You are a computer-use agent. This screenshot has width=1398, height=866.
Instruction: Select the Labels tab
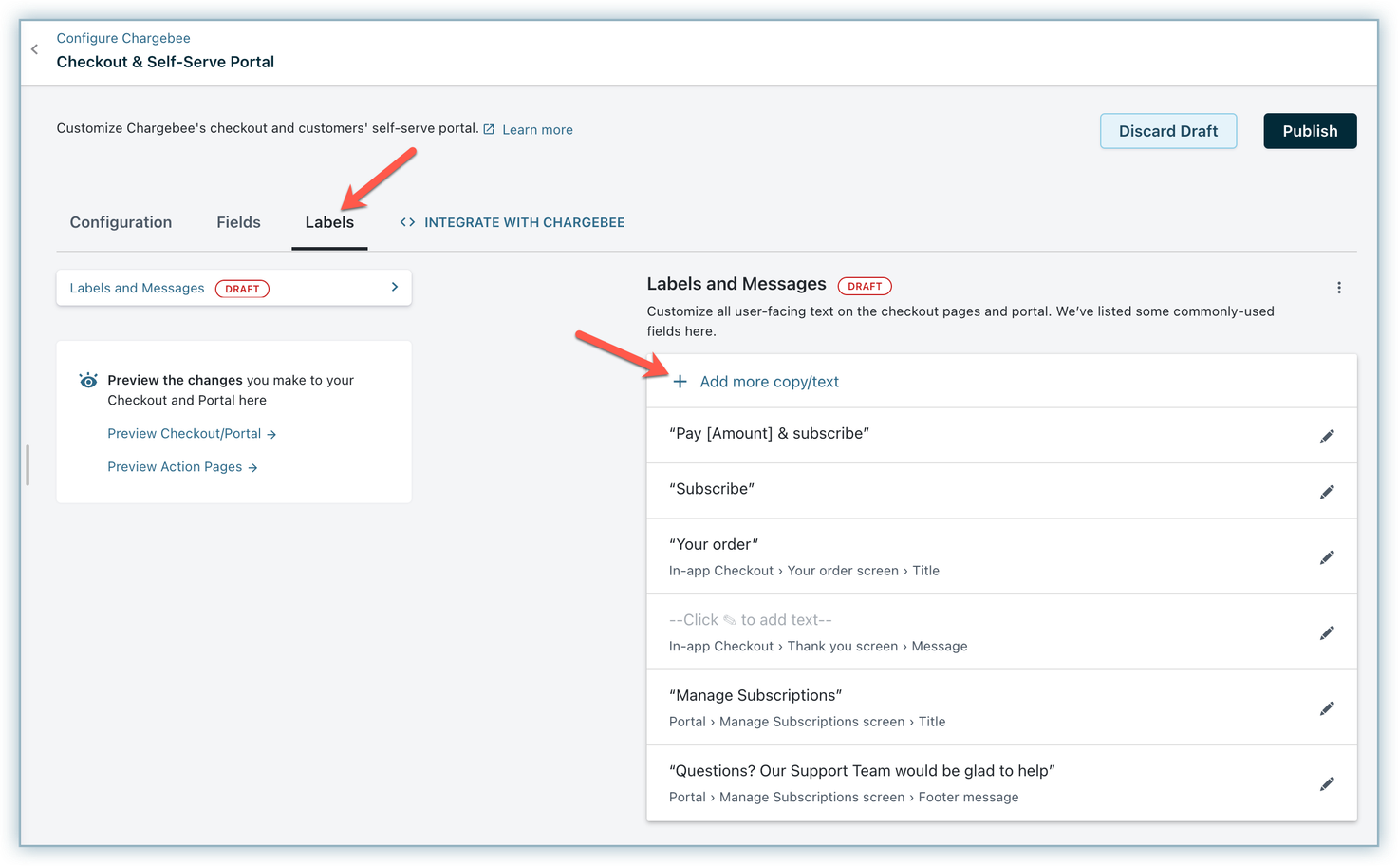tap(329, 222)
